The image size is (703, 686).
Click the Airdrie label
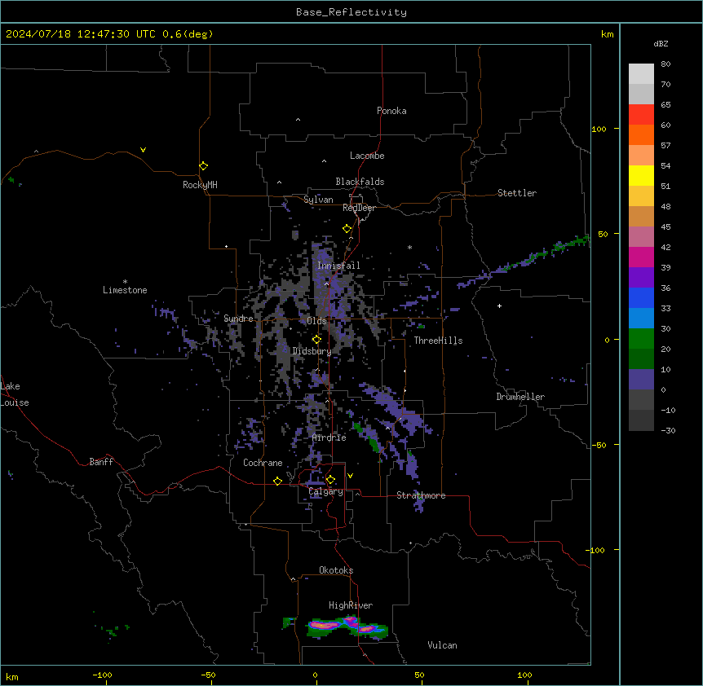pos(329,438)
